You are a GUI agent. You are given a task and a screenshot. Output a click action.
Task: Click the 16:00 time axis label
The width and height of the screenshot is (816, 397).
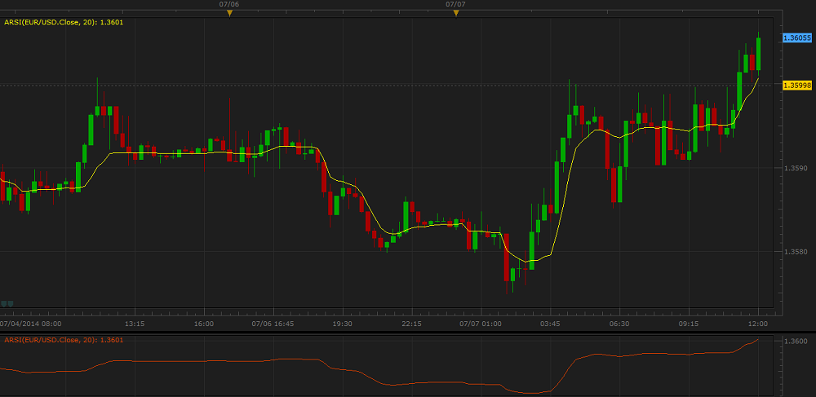pyautogui.click(x=203, y=324)
